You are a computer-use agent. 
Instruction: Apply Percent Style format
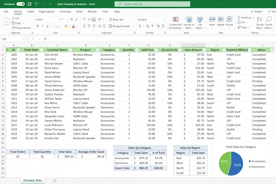pos(147,26)
